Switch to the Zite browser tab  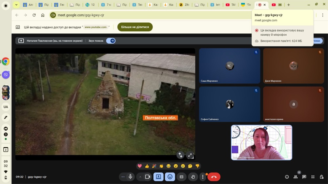pyautogui.click(x=184, y=5)
